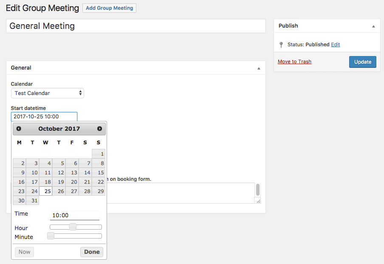Edit the published status

point(336,45)
